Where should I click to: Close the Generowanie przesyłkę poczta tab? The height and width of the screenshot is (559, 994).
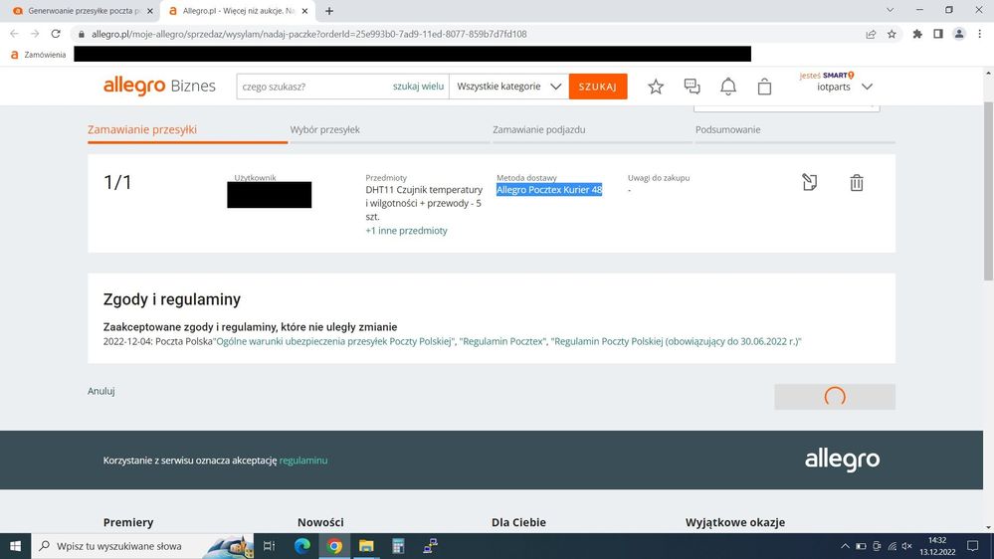[149, 11]
